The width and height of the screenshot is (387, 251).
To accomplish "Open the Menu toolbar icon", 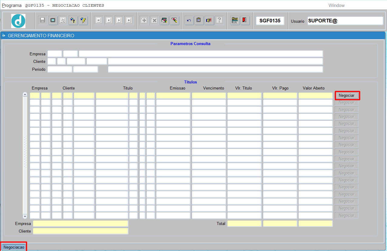I will [x=235, y=20].
